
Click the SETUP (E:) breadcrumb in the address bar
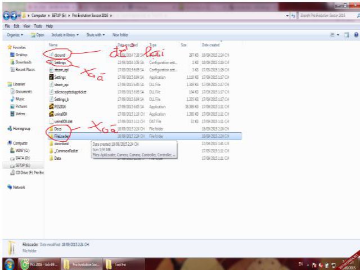pos(58,16)
